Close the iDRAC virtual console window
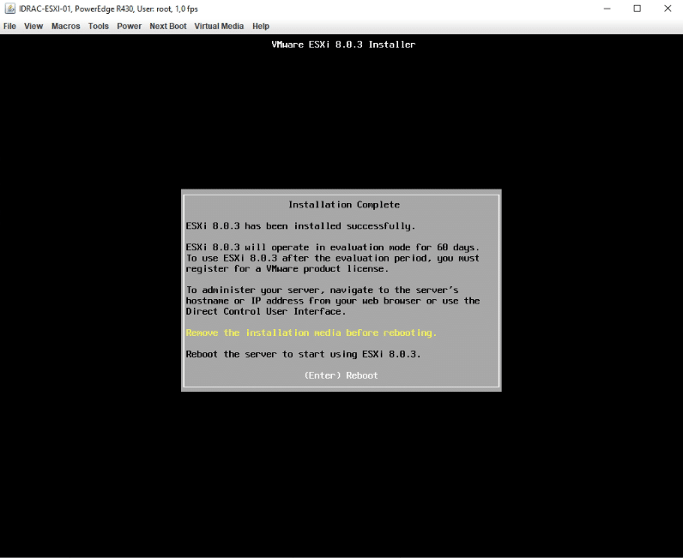The height and width of the screenshot is (558, 683). click(668, 9)
